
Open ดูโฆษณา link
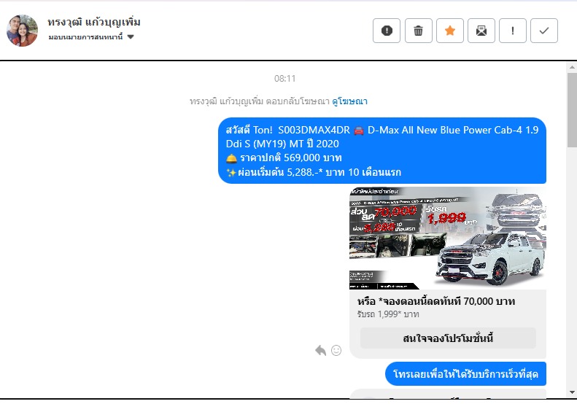(x=349, y=101)
